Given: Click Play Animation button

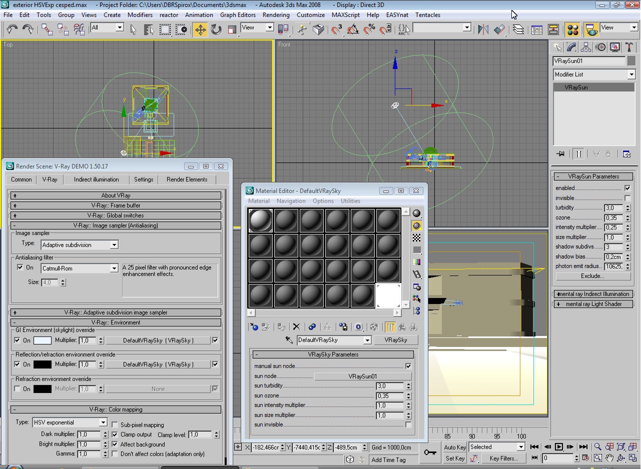Looking at the screenshot, I should coord(559,447).
